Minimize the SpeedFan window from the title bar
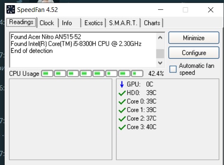Screen dimensions: 224x165 click(x=161, y=10)
